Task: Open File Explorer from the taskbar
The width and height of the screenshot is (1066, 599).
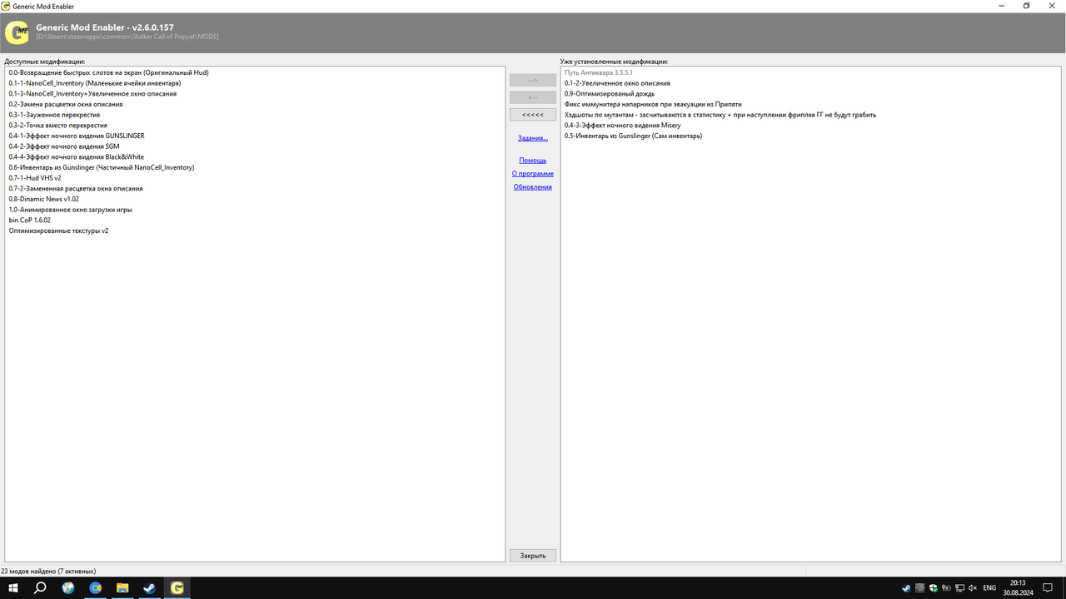Action: pos(122,587)
